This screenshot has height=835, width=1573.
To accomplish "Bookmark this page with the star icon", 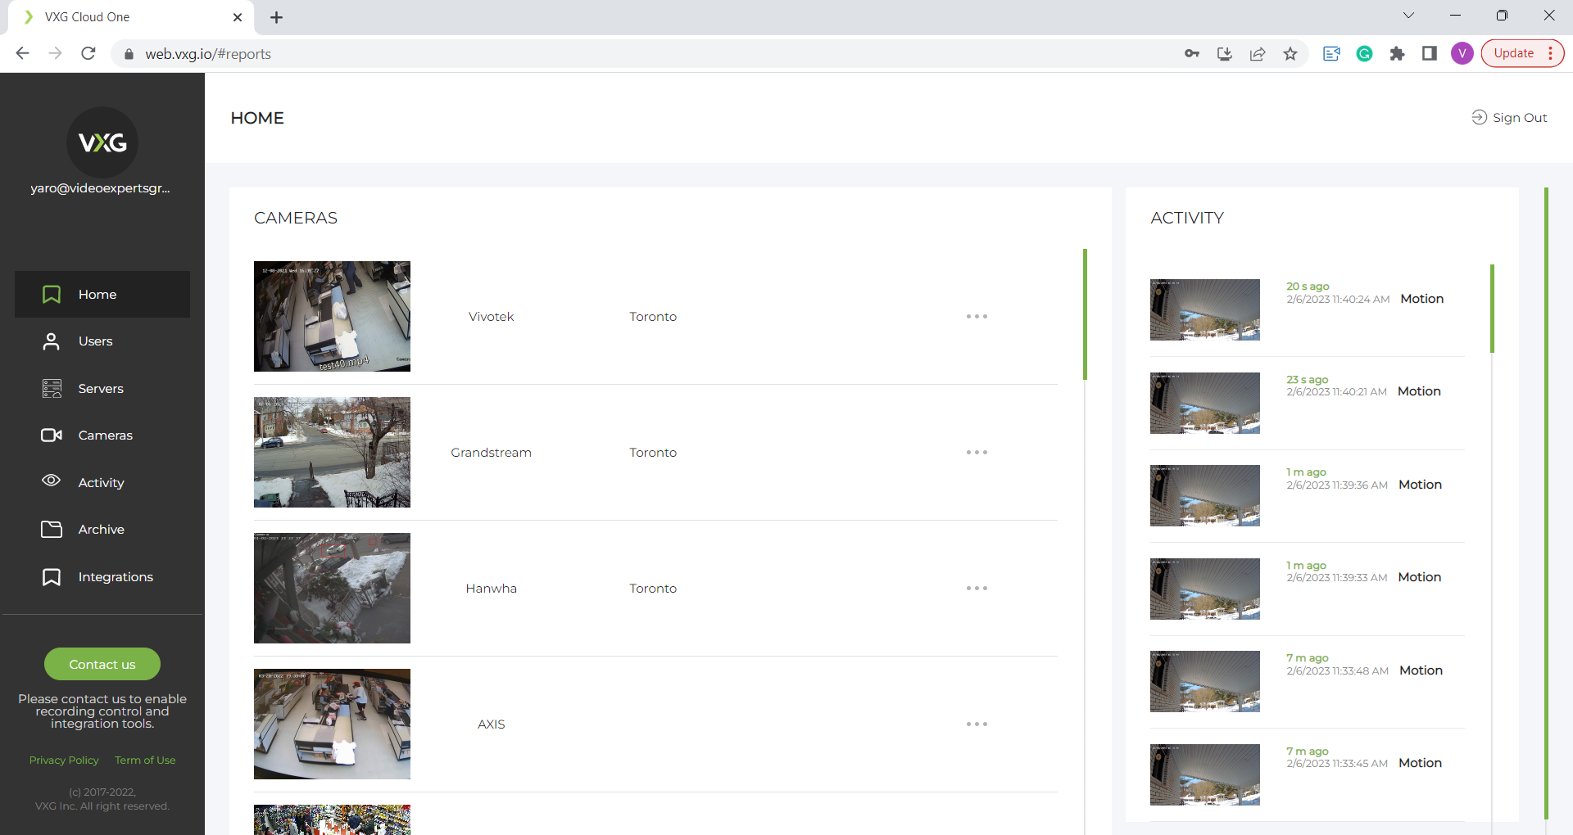I will tap(1290, 54).
